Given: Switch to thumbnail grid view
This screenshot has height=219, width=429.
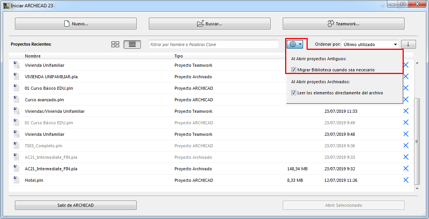Looking at the screenshot, I should tap(115, 44).
